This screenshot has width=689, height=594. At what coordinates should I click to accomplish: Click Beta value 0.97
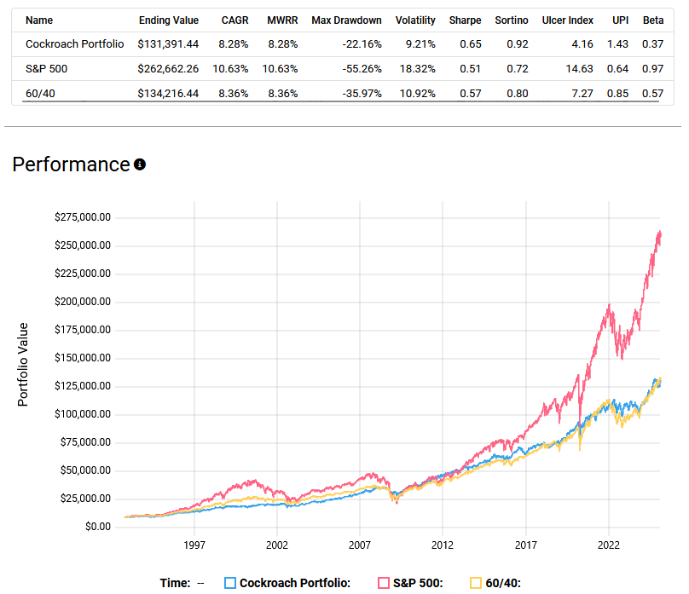tap(652, 69)
